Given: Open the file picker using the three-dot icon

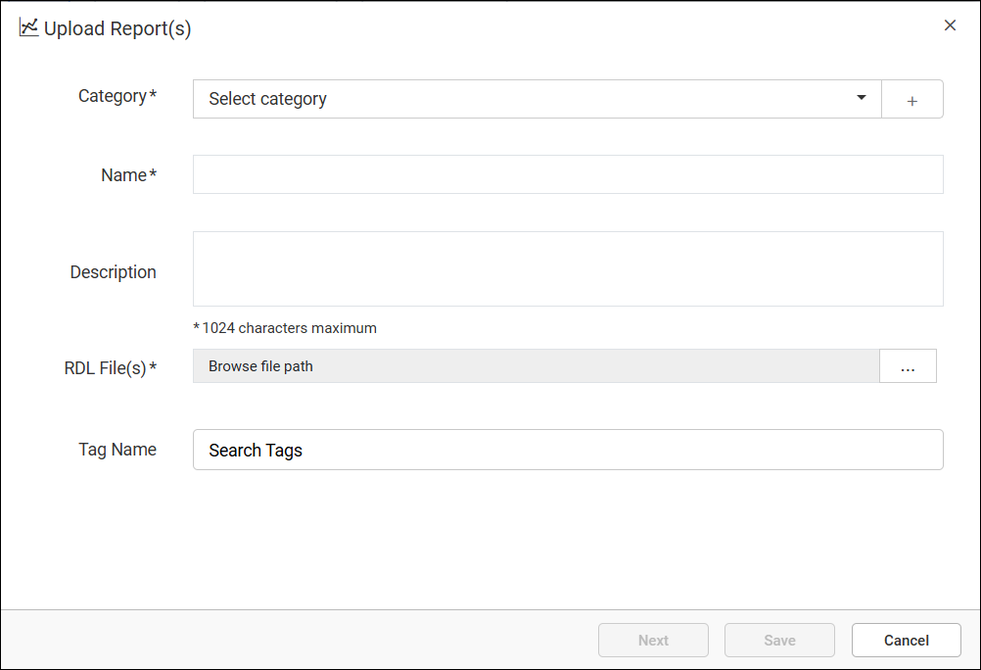Looking at the screenshot, I should click(908, 365).
